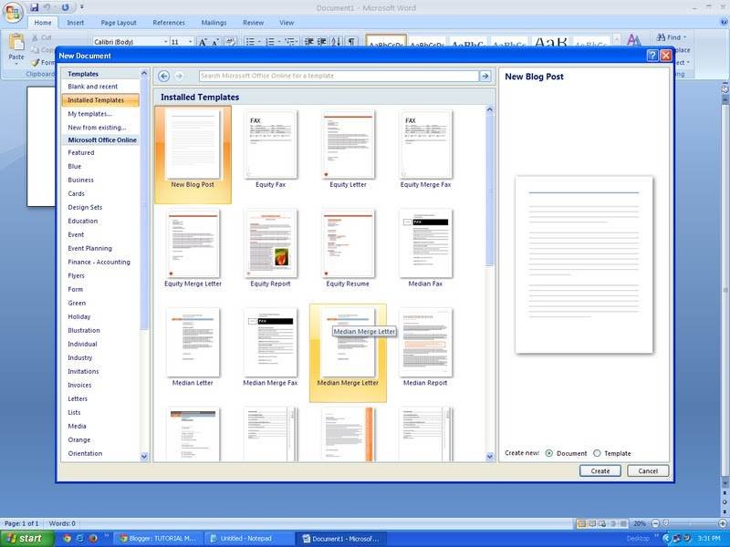The image size is (730, 547).
Task: Select Blank and recent category
Action: coord(93,87)
